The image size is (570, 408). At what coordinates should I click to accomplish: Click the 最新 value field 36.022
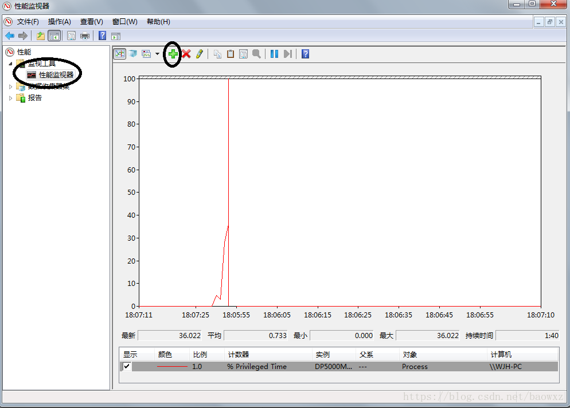170,336
